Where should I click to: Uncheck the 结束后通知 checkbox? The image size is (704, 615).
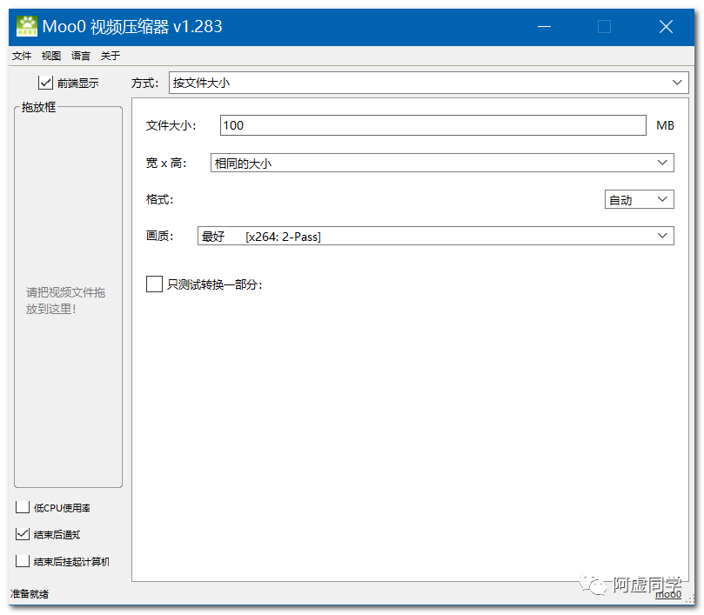coord(23,534)
